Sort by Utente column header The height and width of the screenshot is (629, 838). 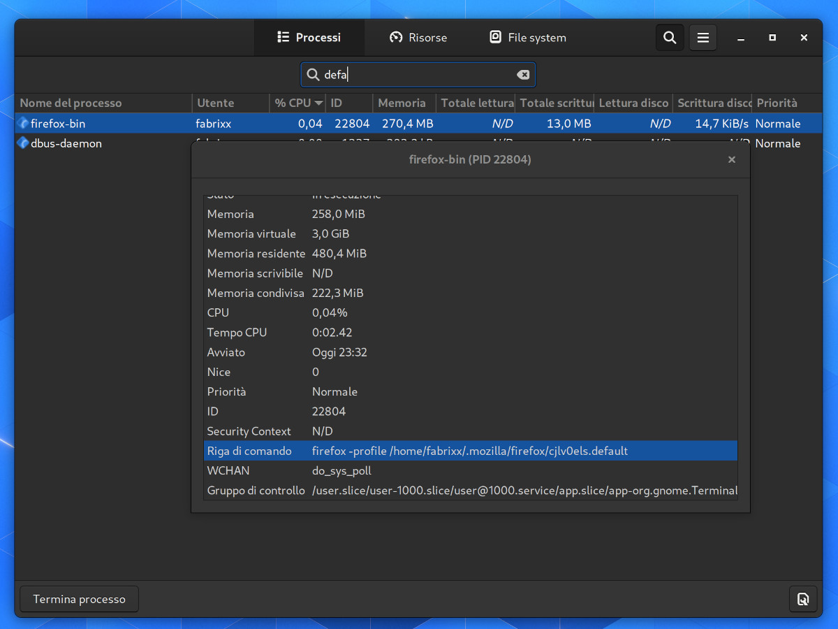[230, 103]
